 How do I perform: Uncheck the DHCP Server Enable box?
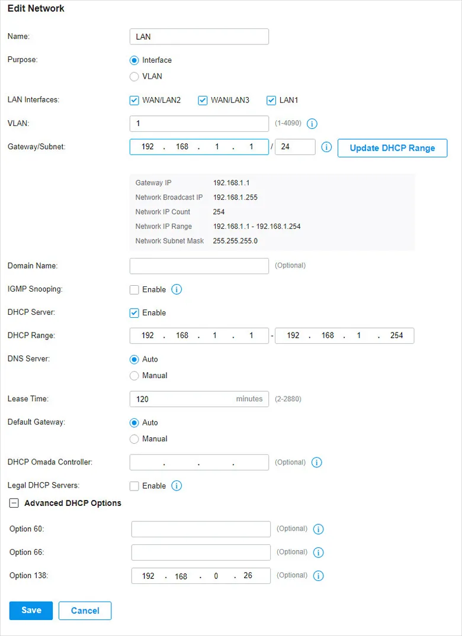coord(134,312)
